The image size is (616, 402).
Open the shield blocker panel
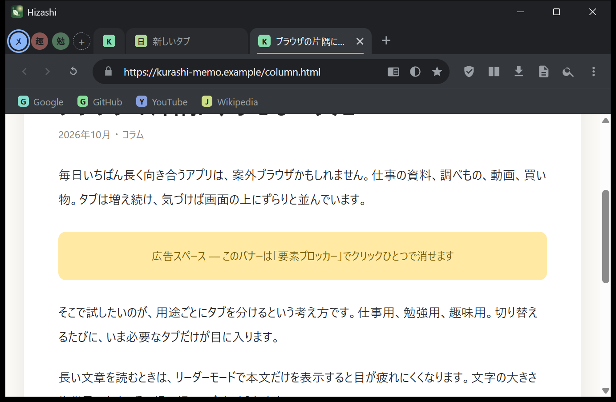(469, 72)
